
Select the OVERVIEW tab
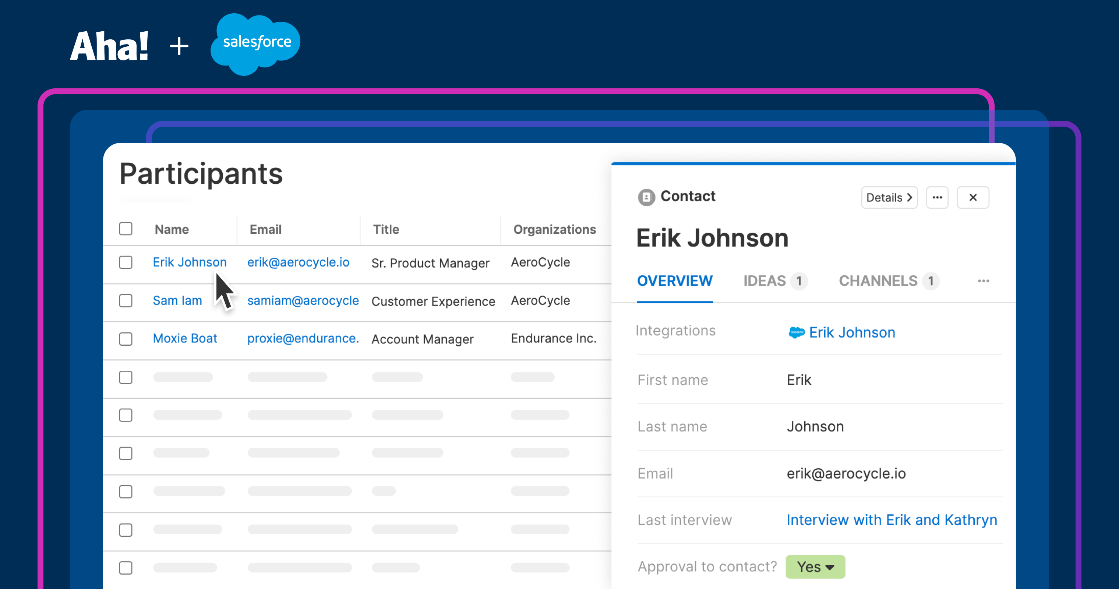point(674,281)
